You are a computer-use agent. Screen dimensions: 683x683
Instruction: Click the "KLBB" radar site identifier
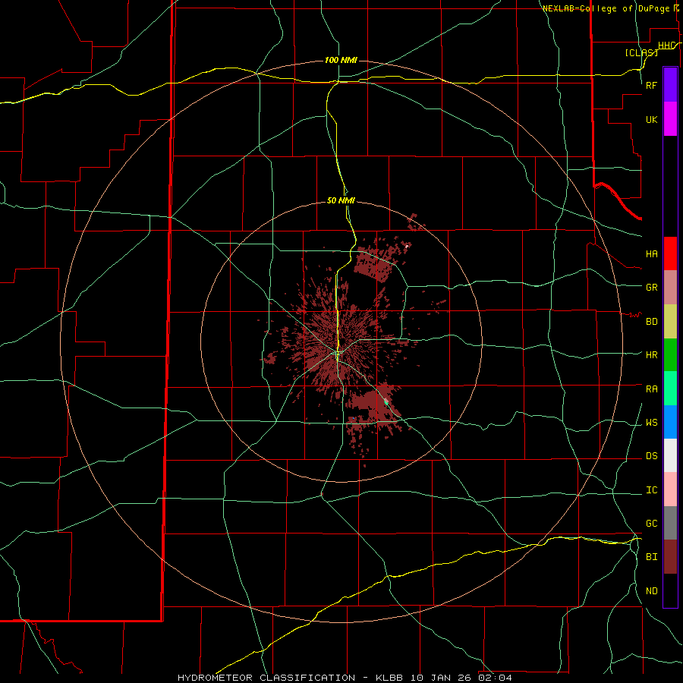point(389,678)
